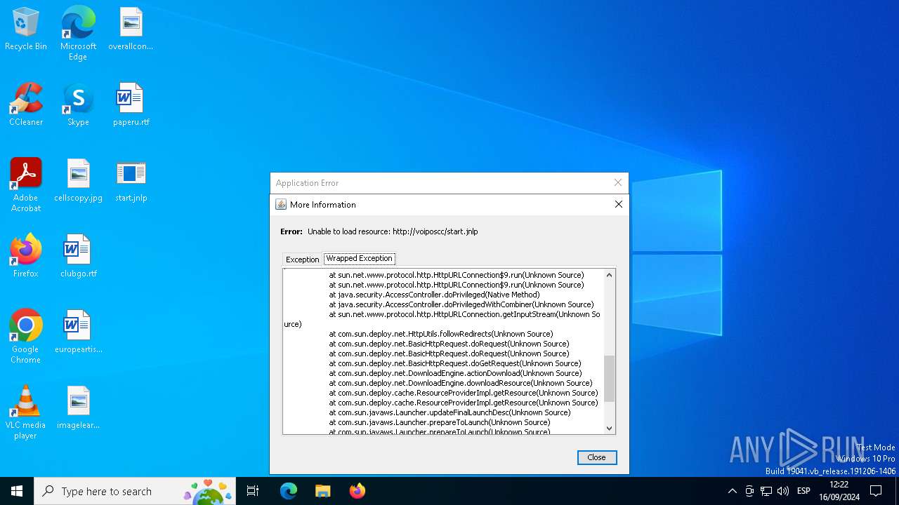Open the Skype desktop shortcut
Screen dimensions: 899x505
(x=78, y=105)
